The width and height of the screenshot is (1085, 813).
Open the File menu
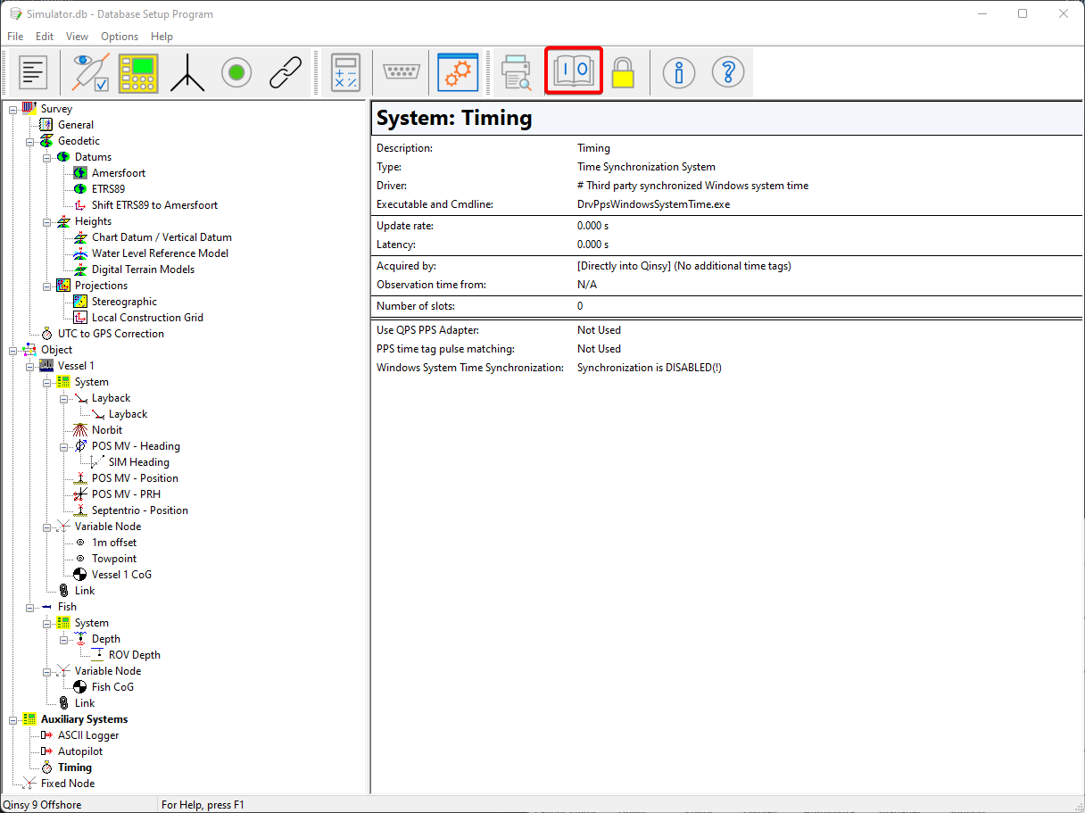coord(15,37)
